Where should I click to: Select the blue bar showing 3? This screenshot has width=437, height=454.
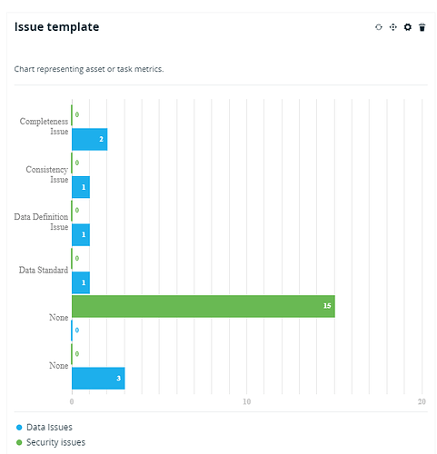point(98,378)
